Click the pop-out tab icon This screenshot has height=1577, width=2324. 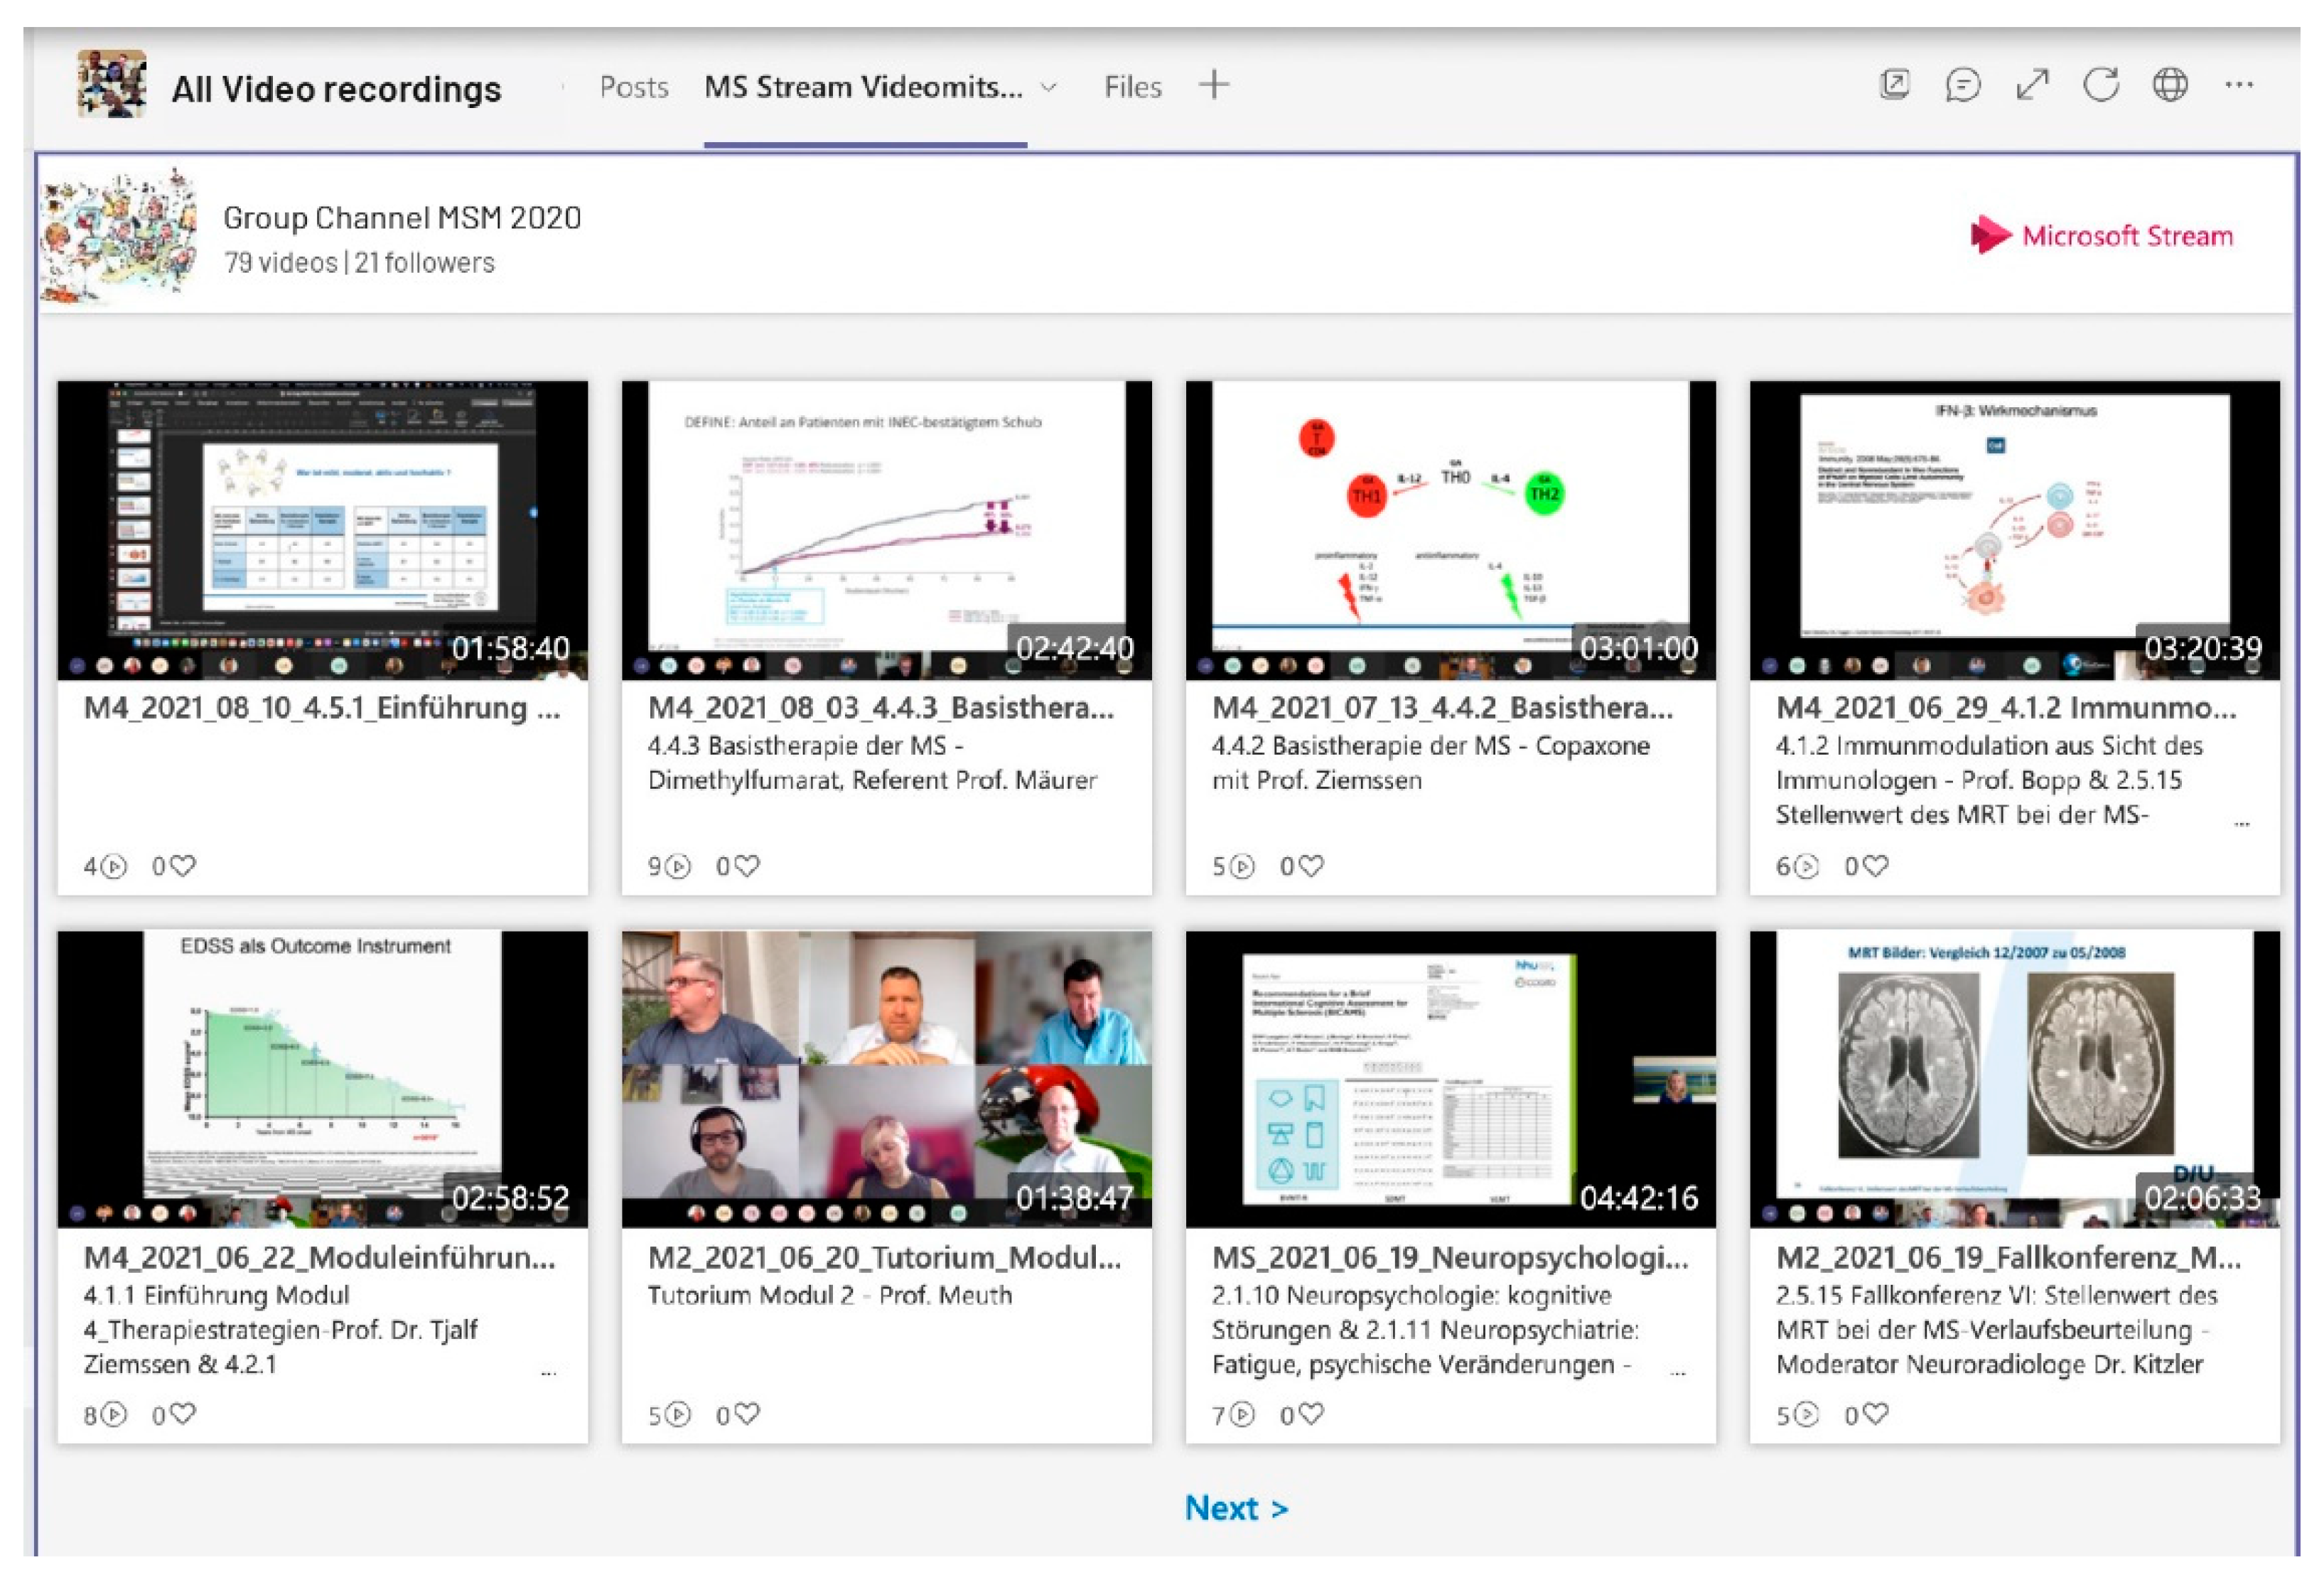pyautogui.click(x=1894, y=85)
